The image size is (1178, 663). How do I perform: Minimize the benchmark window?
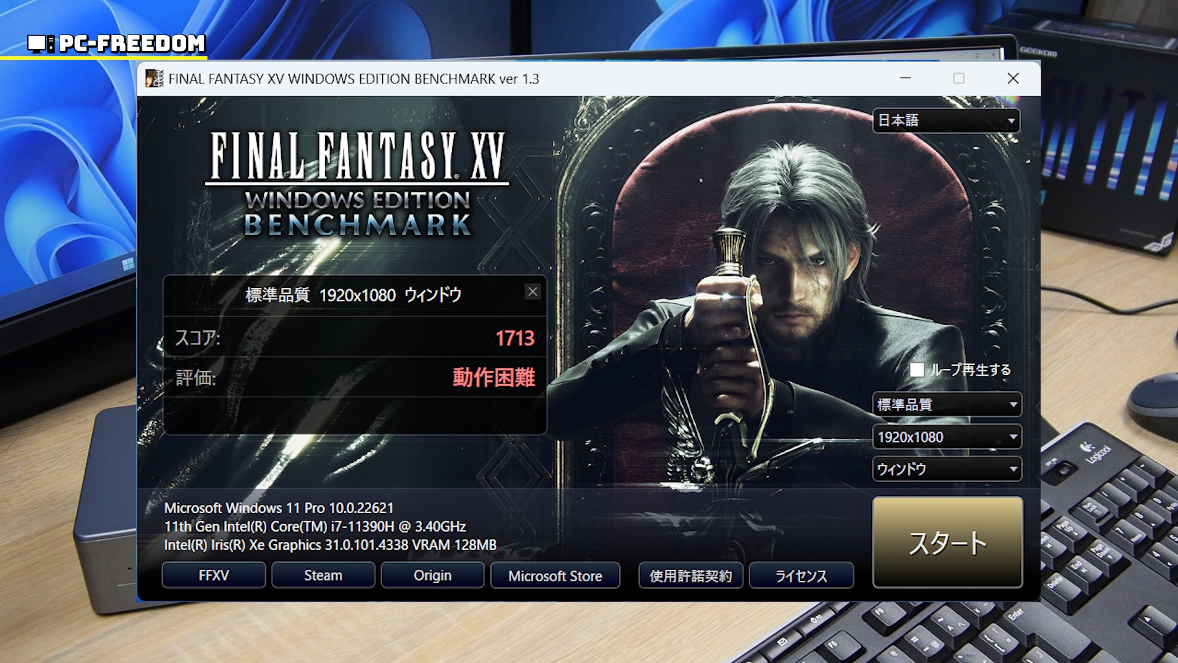pos(905,79)
